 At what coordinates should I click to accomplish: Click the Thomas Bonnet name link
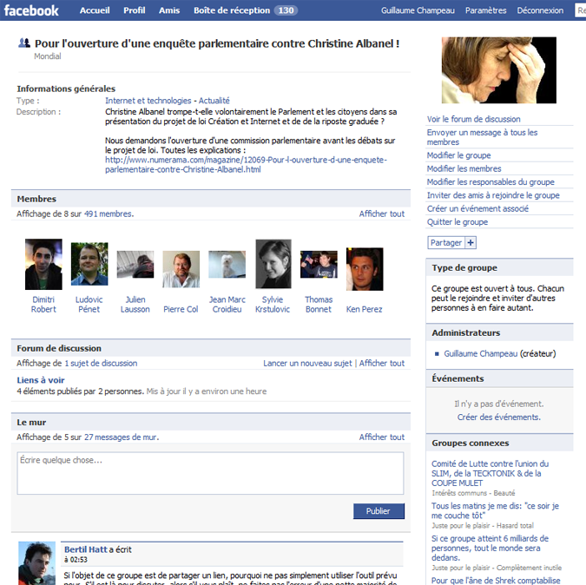coord(319,305)
